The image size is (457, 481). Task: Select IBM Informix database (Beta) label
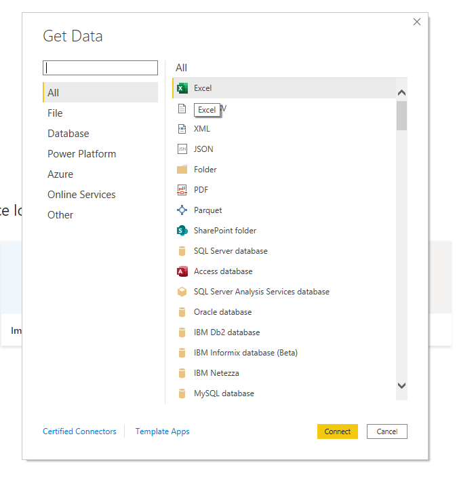click(245, 353)
